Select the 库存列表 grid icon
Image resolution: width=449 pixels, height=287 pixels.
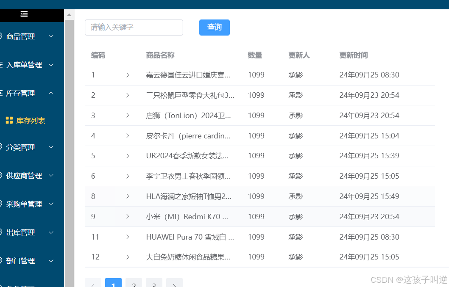tap(9, 121)
